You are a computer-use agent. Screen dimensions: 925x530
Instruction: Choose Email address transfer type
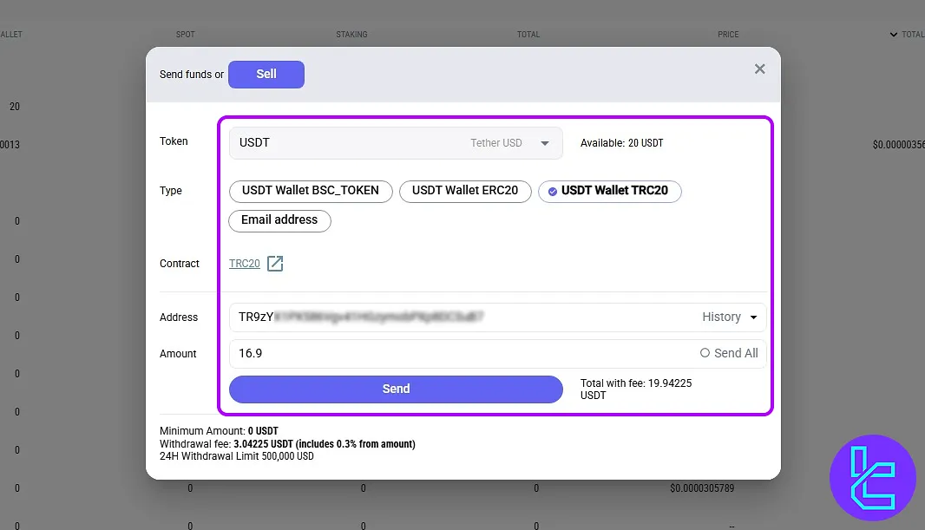(x=279, y=220)
